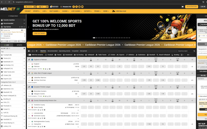Filter matches by Athletics
The width and height of the screenshot is (207, 129).
click(x=130, y=55)
